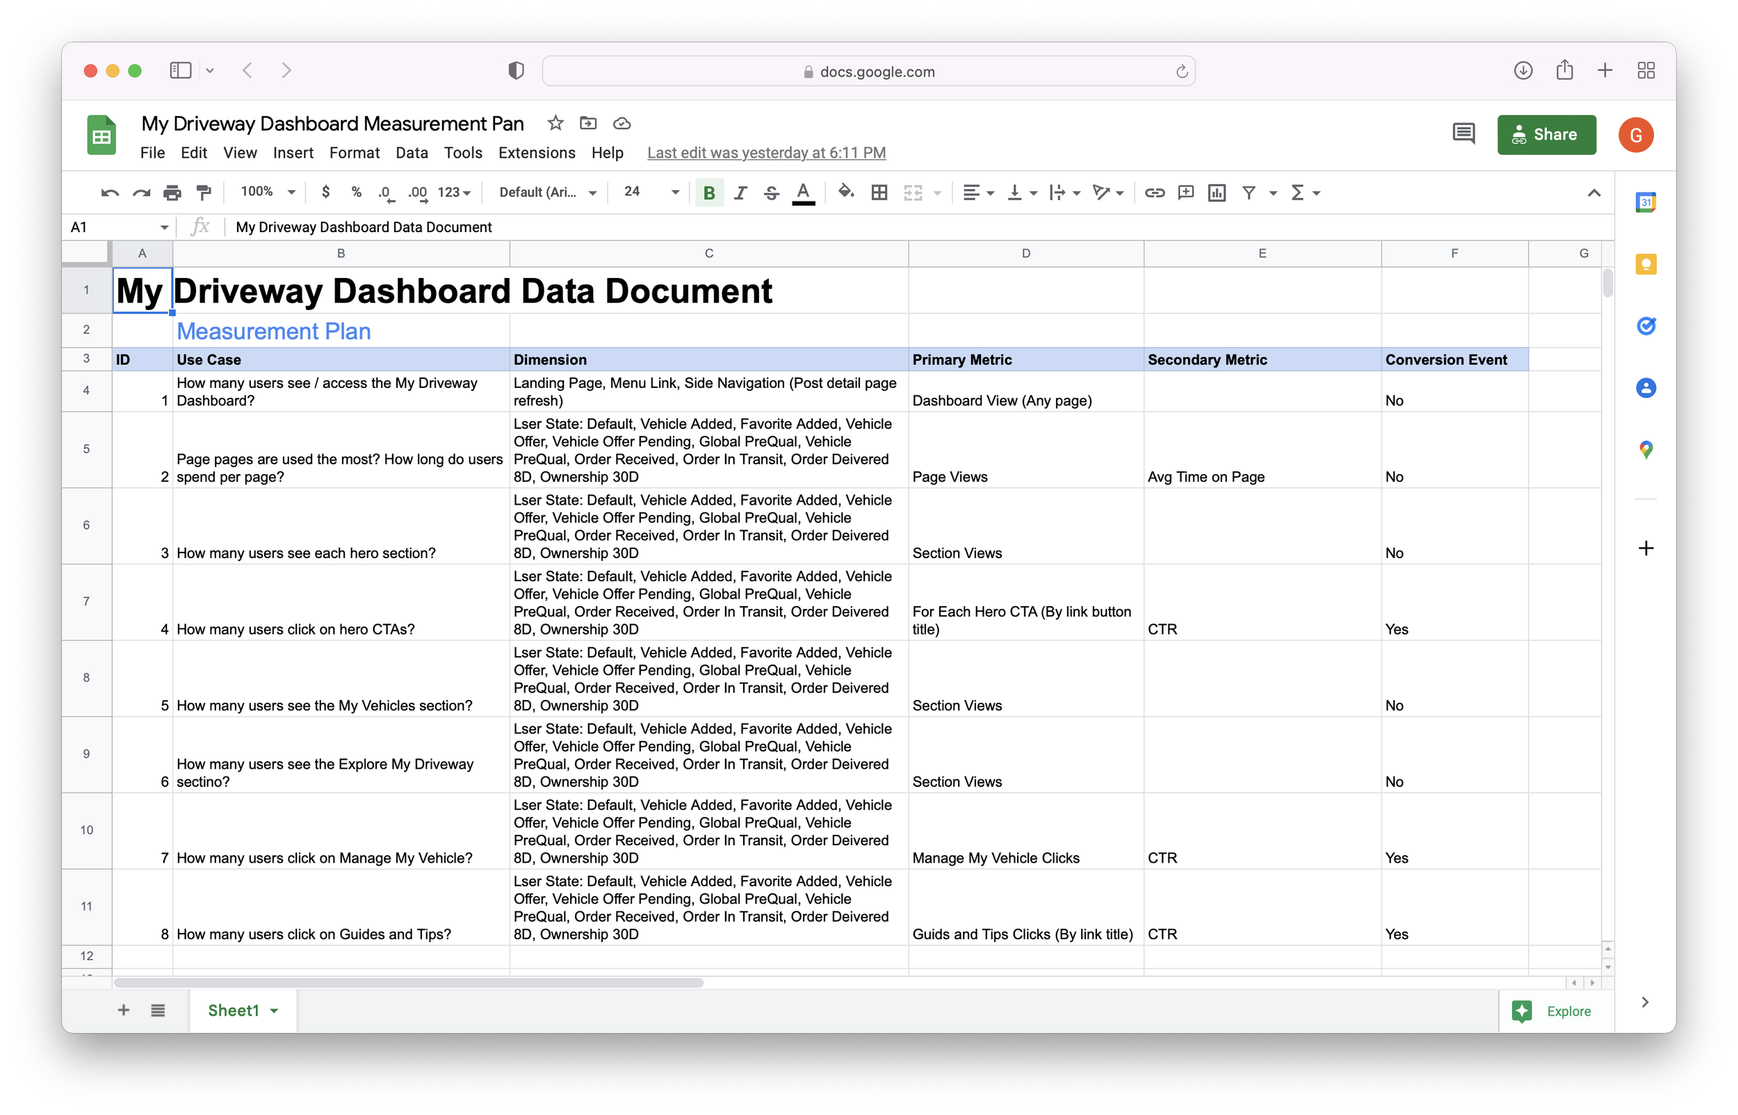Insert a link using toolbar icon
This screenshot has width=1738, height=1115.
pyautogui.click(x=1154, y=193)
